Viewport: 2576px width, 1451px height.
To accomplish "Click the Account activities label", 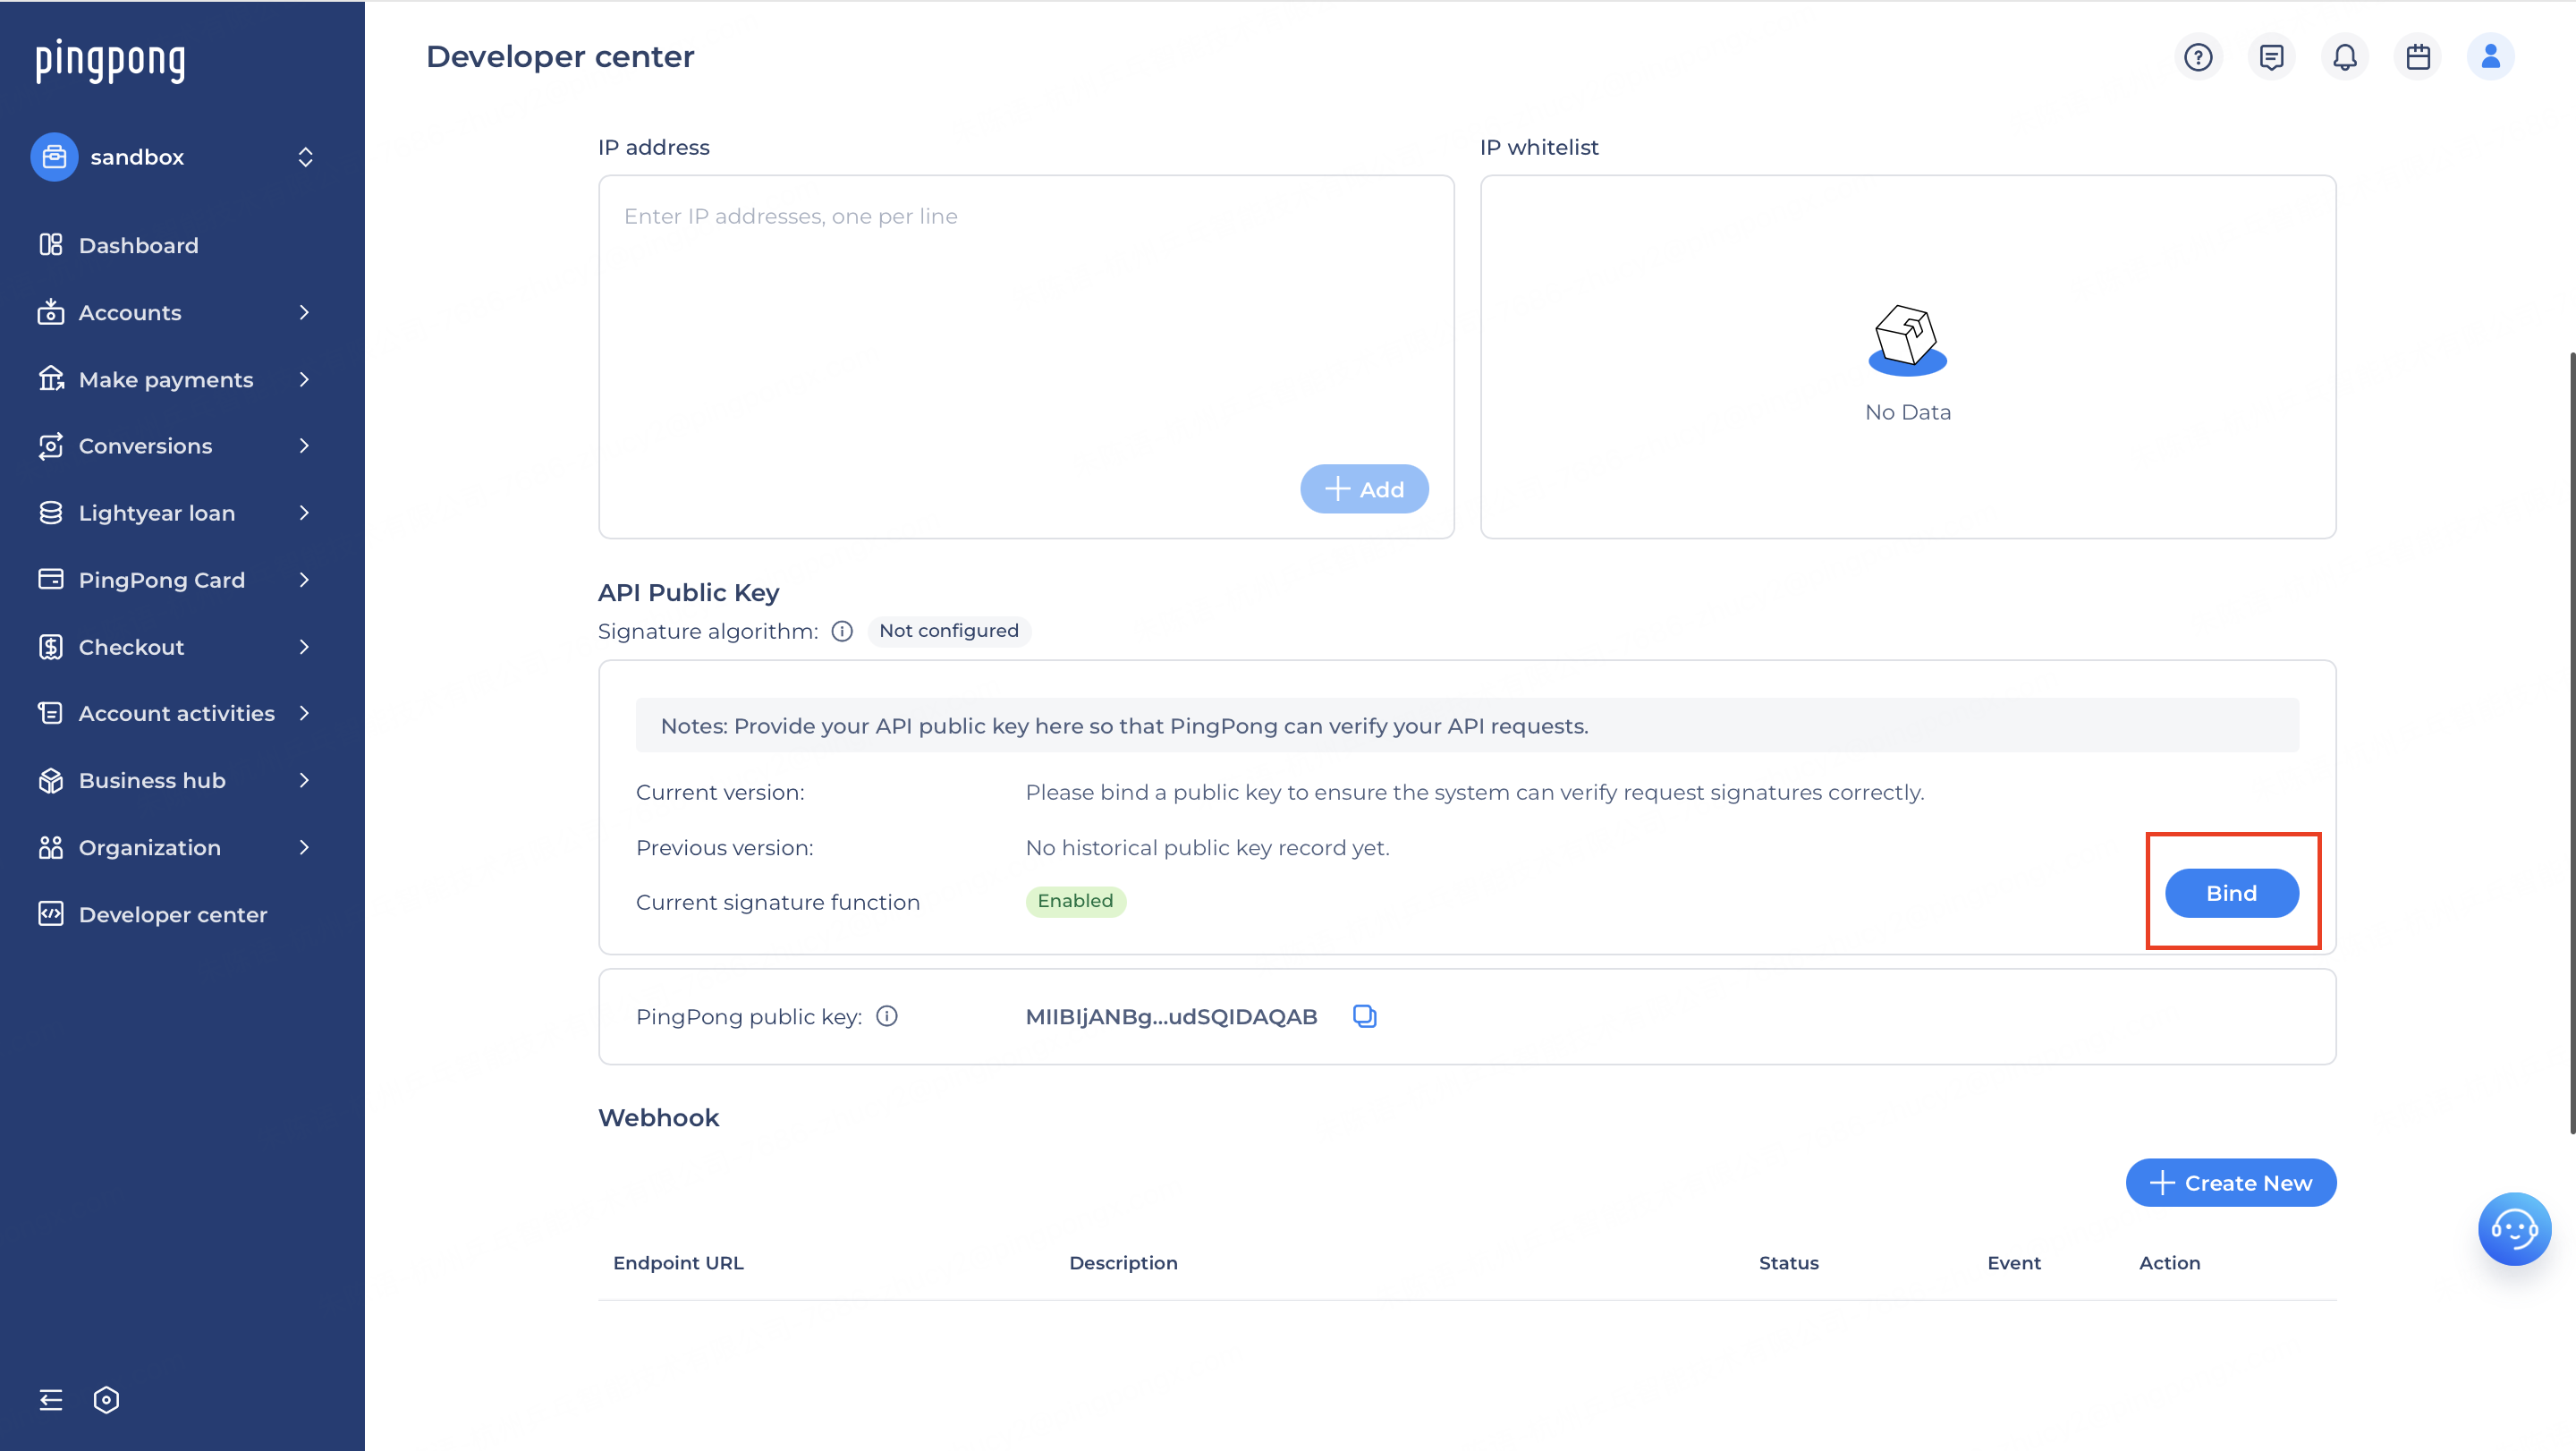I will (177, 713).
